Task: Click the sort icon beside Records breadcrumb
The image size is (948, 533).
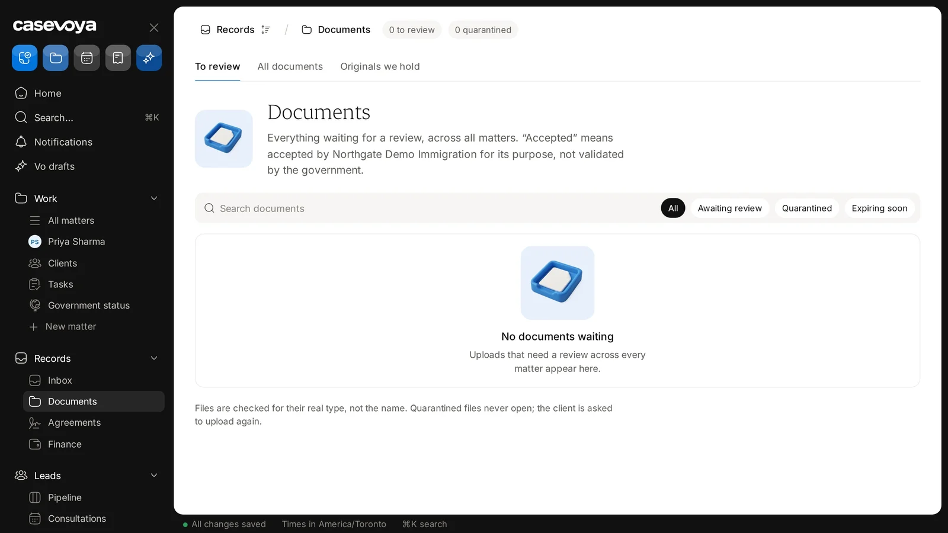Action: (x=265, y=30)
